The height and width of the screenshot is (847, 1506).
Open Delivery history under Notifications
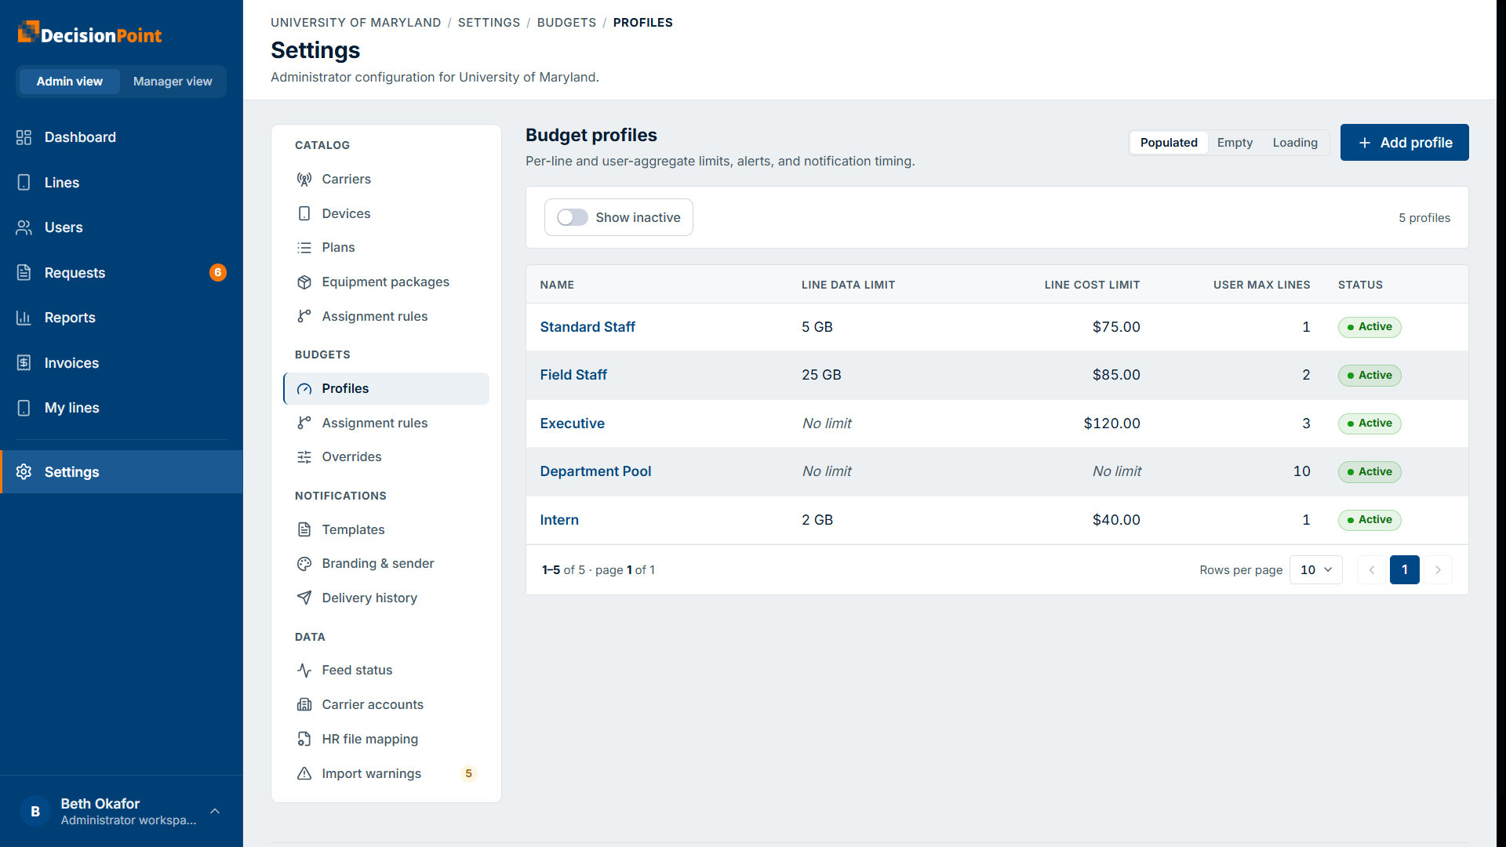click(386, 598)
